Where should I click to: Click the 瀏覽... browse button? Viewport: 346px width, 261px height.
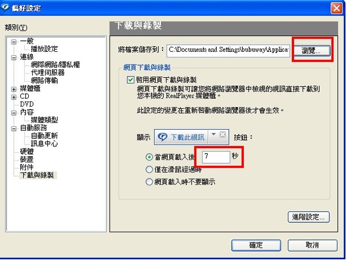click(x=311, y=51)
